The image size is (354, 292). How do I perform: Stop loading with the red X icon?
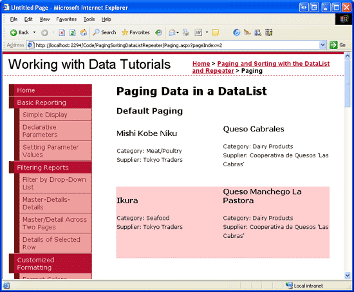point(62,33)
